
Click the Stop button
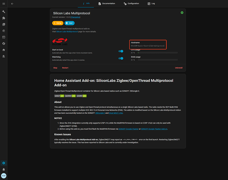[x=55, y=68]
